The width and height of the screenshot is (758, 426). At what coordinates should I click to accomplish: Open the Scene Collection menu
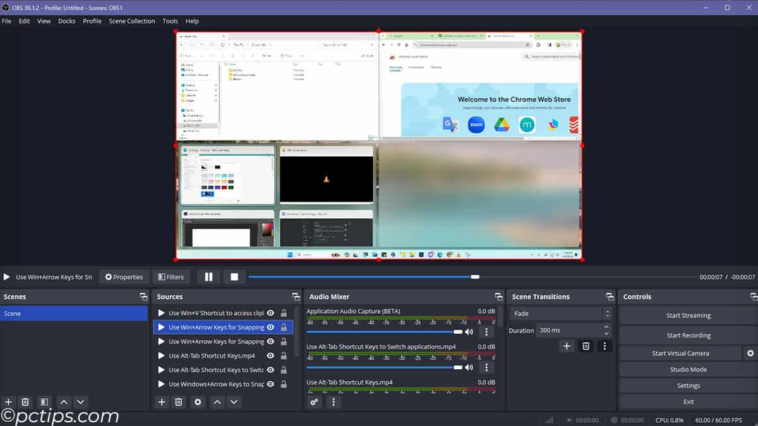click(131, 21)
